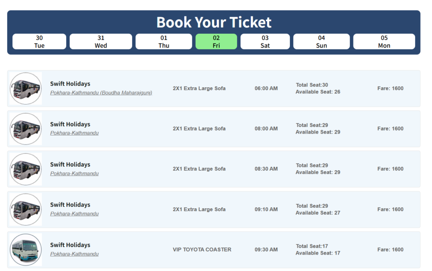Click the bus icon for the 08:30 AM trip
This screenshot has width=432, height=271.
click(x=26, y=169)
